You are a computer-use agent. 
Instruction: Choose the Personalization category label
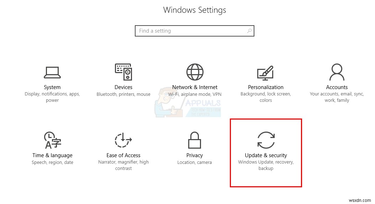point(265,87)
